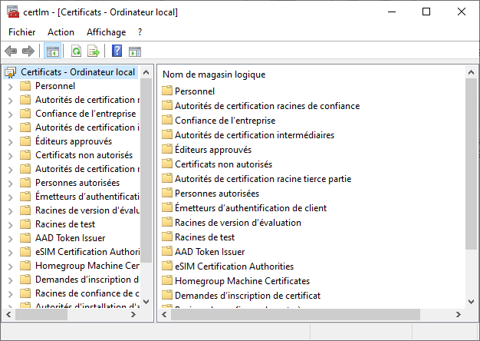Open Help with the question mark icon
This screenshot has height=341, width=480.
117,51
